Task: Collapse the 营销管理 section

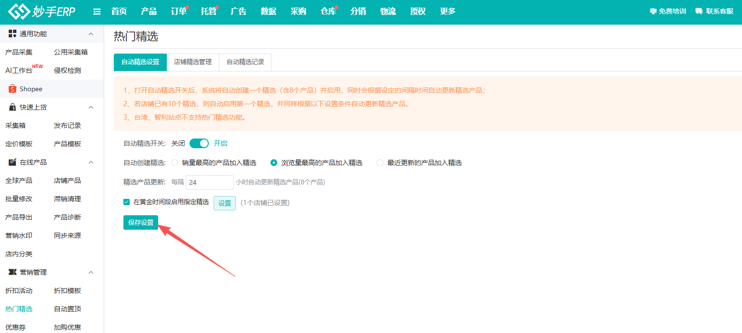Action: (x=91, y=272)
